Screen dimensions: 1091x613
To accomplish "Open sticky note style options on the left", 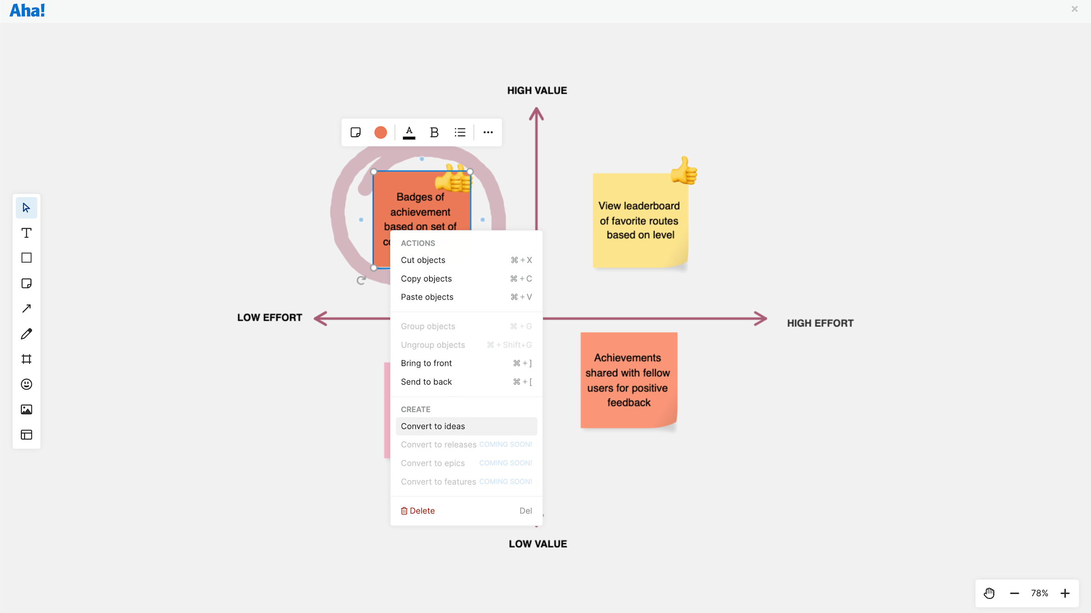I will 356,132.
